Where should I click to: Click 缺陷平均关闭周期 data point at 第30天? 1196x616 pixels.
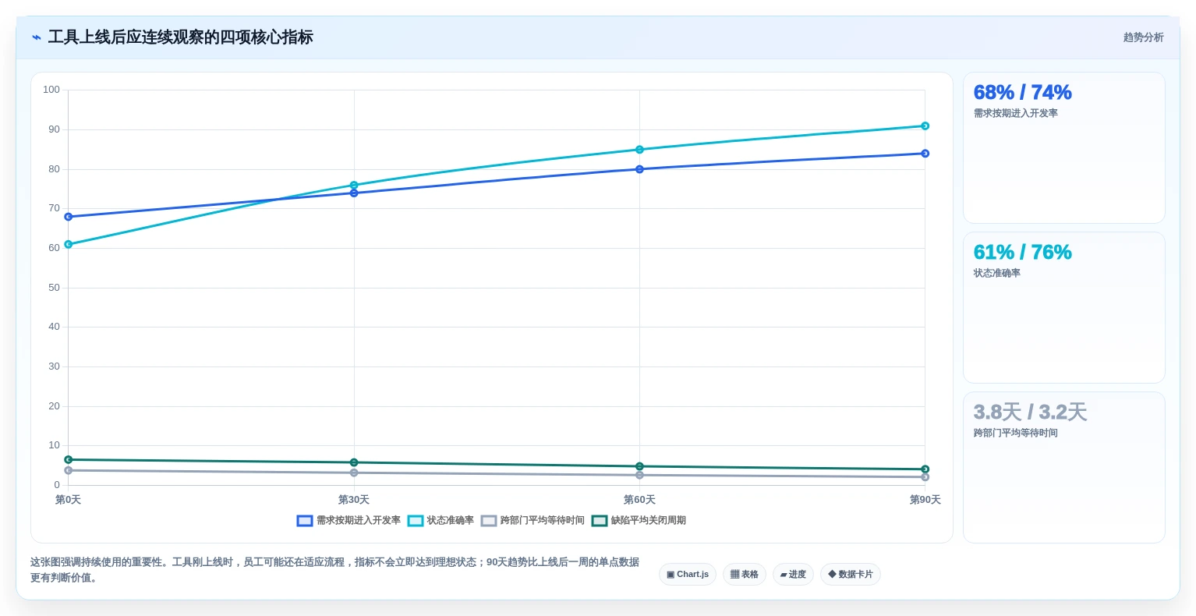pos(354,462)
